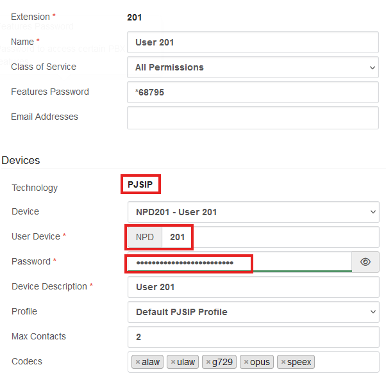The width and height of the screenshot is (386, 383).
Task: Click the Technology label
Action: tap(35, 188)
